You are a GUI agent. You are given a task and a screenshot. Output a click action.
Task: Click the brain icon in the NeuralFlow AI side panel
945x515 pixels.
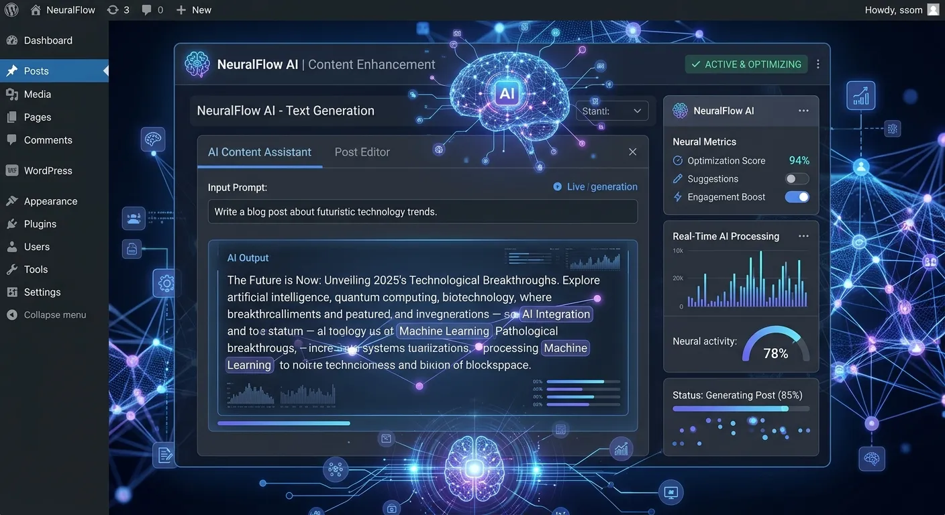coord(680,111)
